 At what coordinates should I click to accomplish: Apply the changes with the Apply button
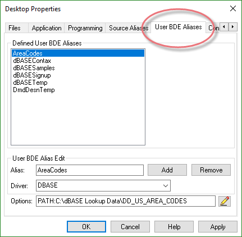pos(218,227)
